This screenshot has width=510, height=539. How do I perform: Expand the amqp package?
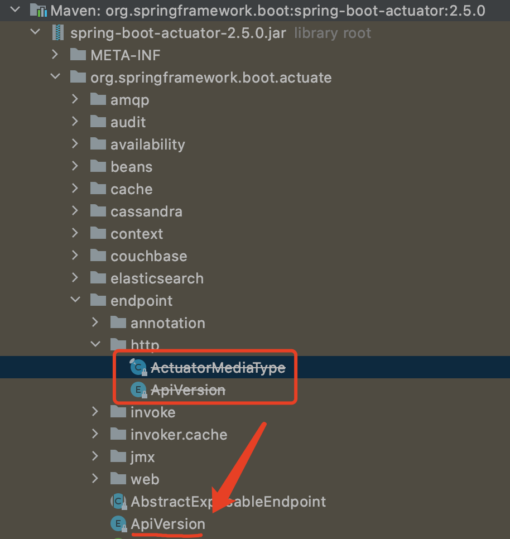75,99
